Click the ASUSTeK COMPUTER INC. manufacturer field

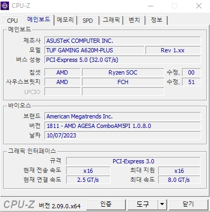tap(123, 41)
